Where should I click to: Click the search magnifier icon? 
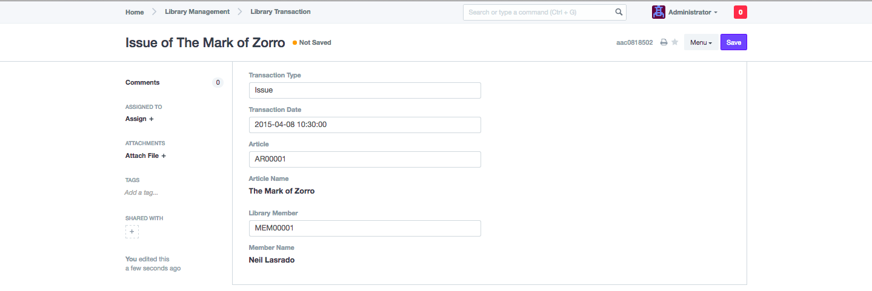pos(619,12)
